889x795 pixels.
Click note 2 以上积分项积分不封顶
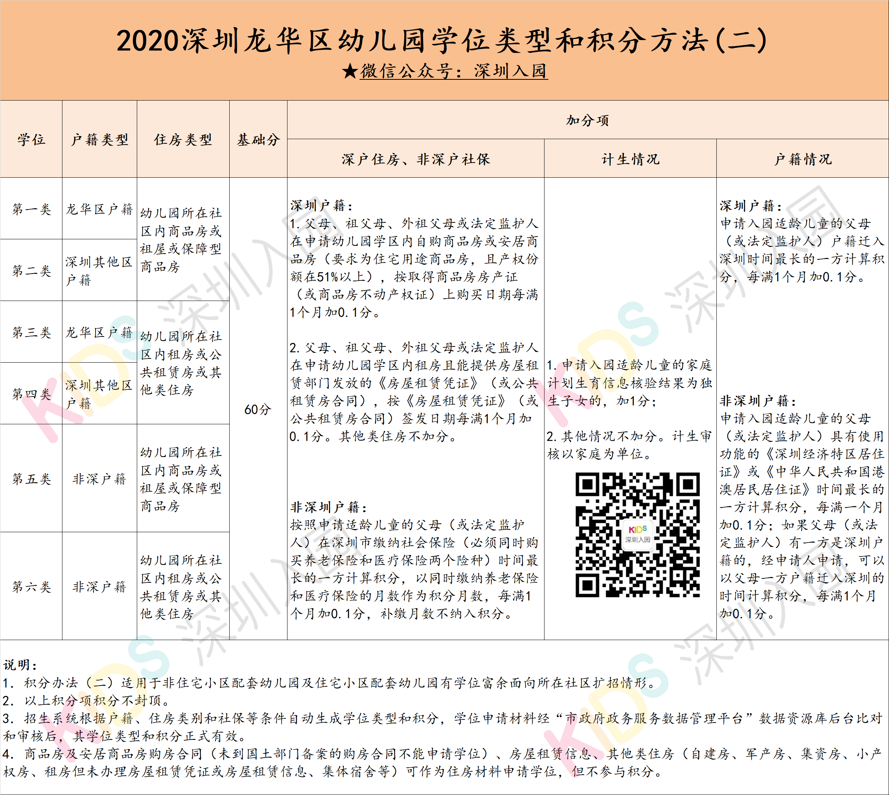(x=86, y=700)
